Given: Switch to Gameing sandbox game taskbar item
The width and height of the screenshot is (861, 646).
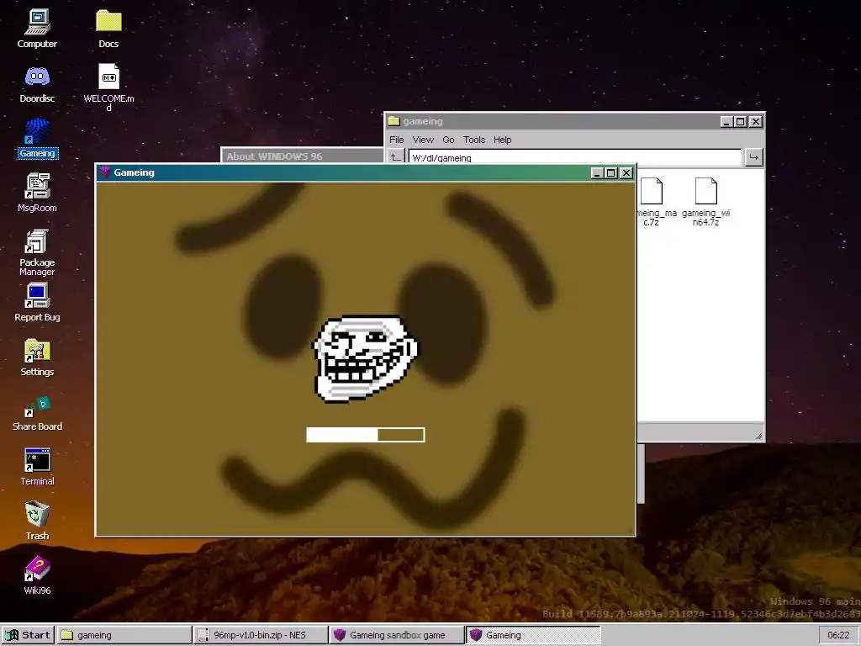Looking at the screenshot, I should coord(397,635).
